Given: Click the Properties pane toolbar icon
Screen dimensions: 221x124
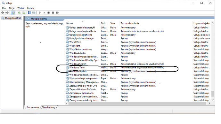Looking at the screenshot, I should tap(34, 13).
